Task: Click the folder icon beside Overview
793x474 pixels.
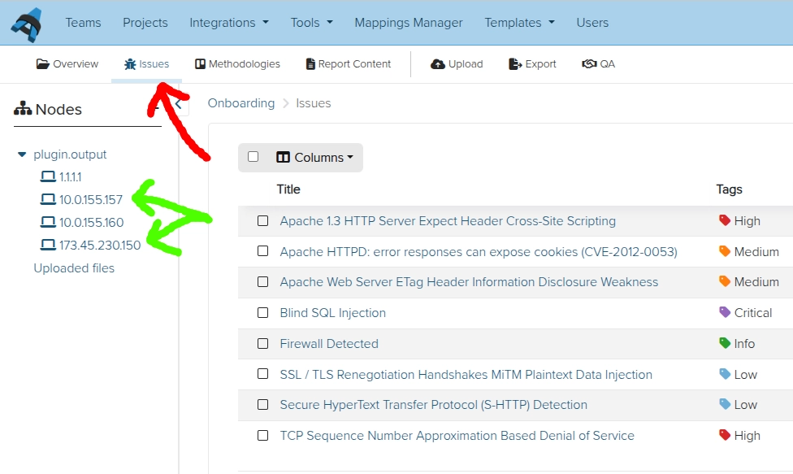Action: pos(42,63)
